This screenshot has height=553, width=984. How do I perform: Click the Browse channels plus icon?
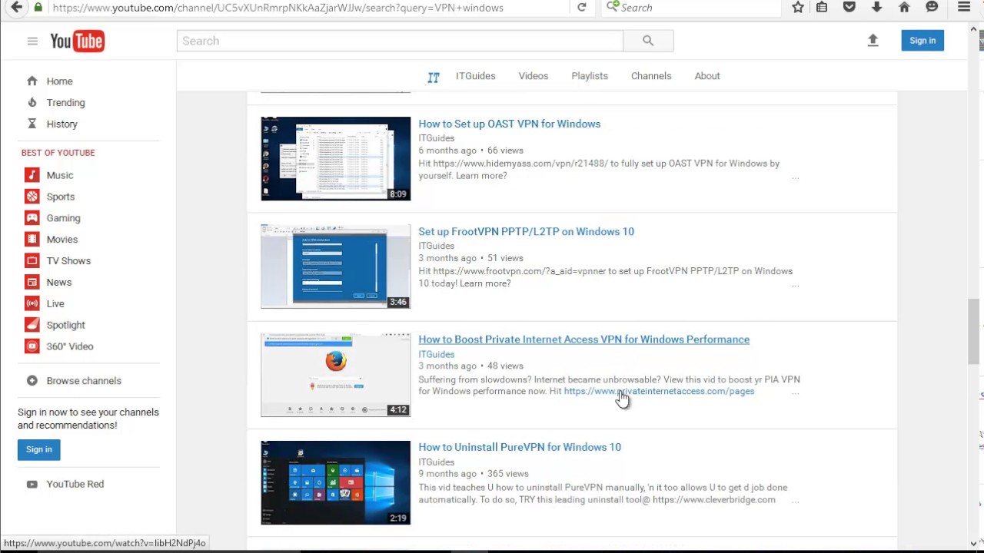coord(32,381)
